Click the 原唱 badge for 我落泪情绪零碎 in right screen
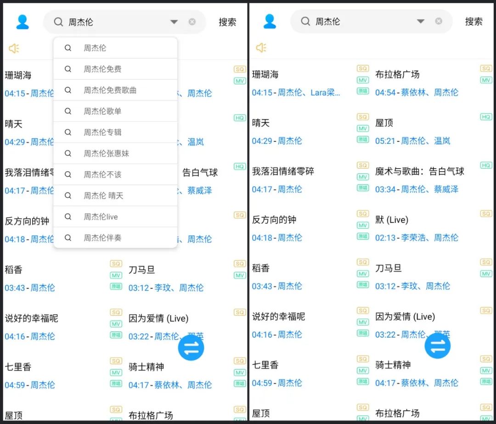The width and height of the screenshot is (496, 424). pos(363,188)
